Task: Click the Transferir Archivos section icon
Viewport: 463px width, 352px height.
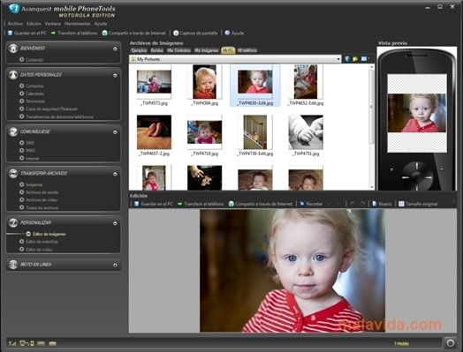Action: pos(13,173)
